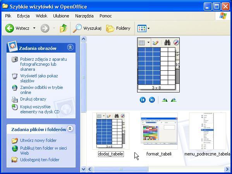
Task: Click the CD copy icon
Action: [x=15, y=107]
